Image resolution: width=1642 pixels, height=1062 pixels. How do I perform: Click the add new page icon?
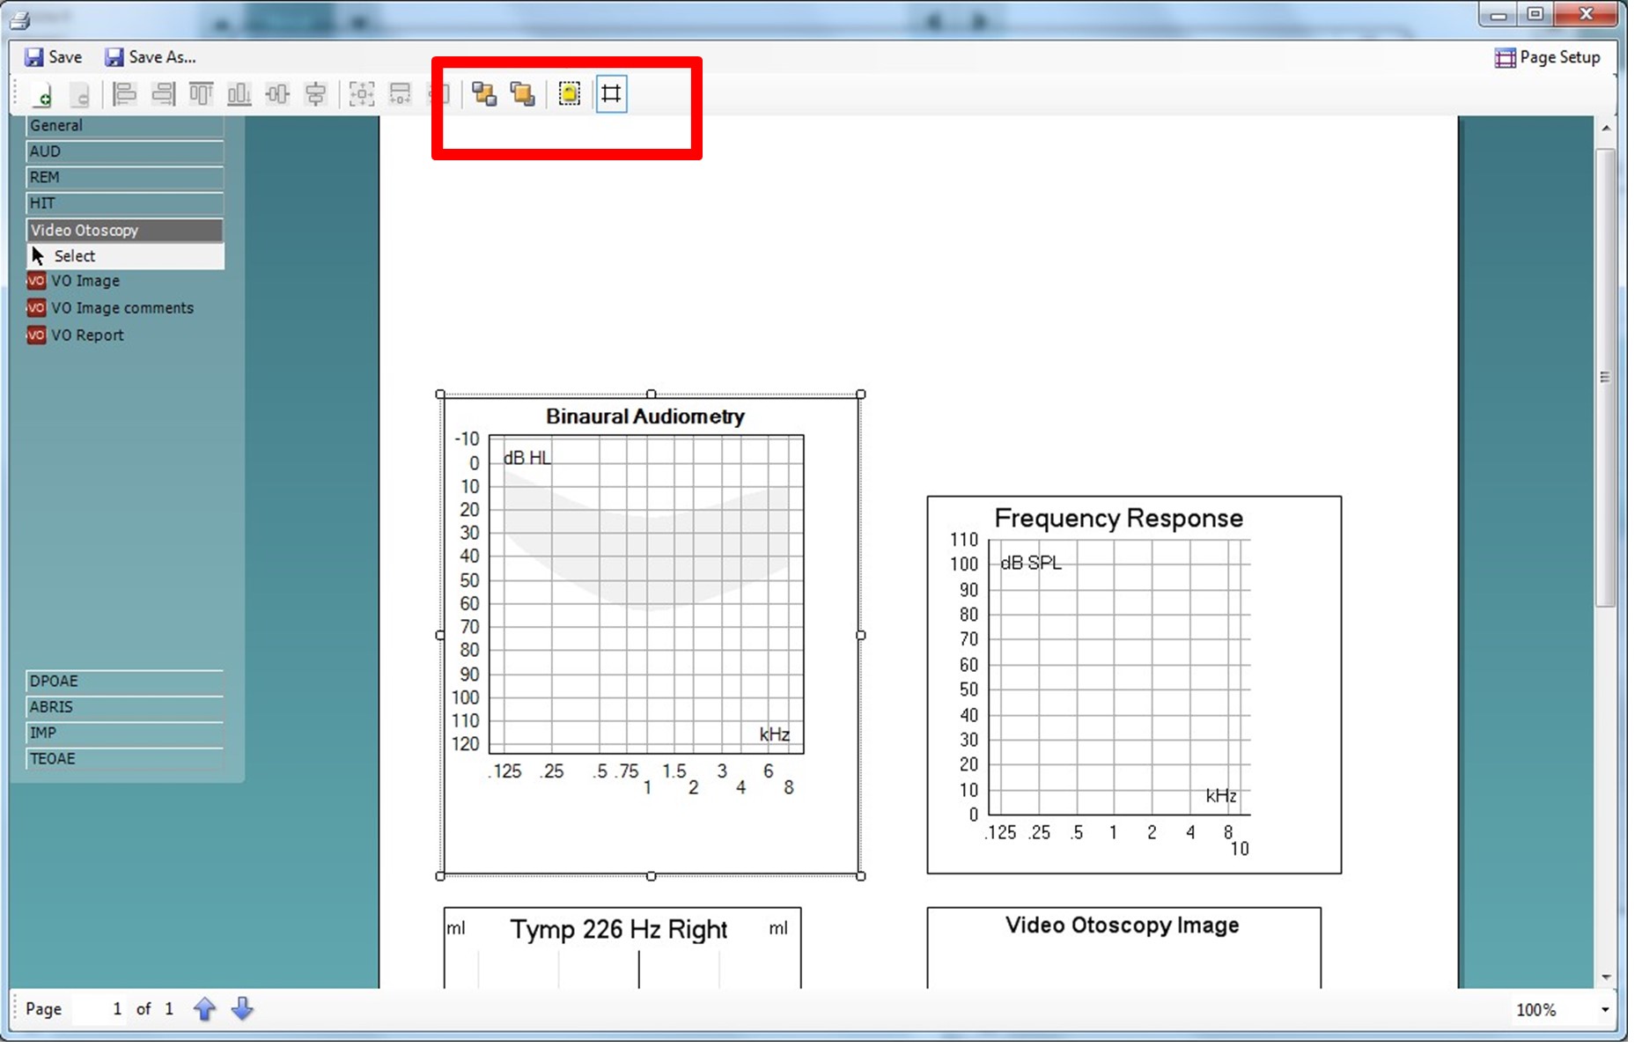(41, 94)
